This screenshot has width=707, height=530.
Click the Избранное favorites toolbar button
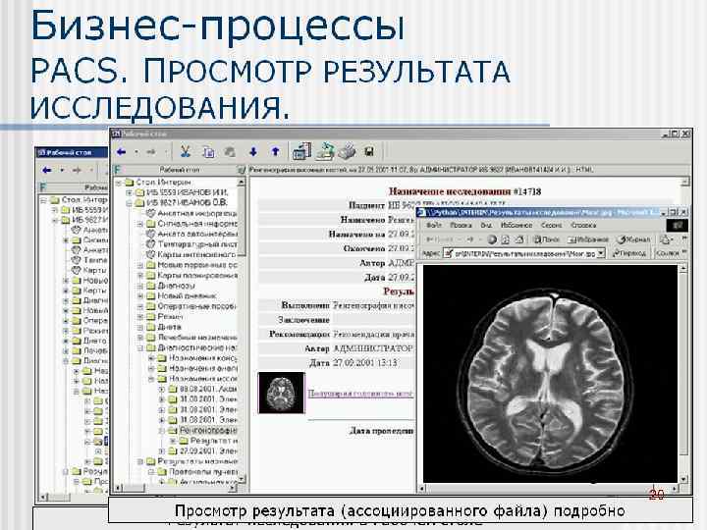coord(588,239)
